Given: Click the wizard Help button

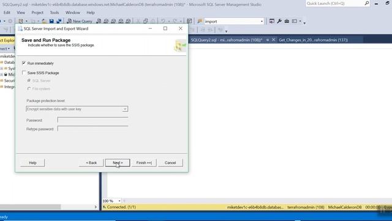Looking at the screenshot, I should (32, 163).
